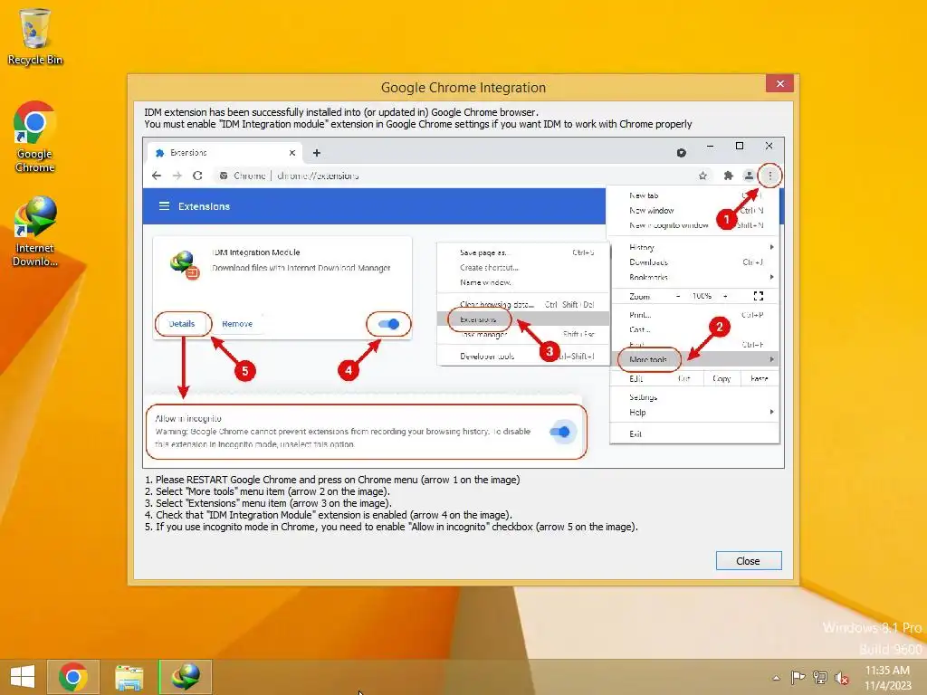Click the media control icon near tab bar in picture
Screen dimensions: 927x695
point(681,153)
